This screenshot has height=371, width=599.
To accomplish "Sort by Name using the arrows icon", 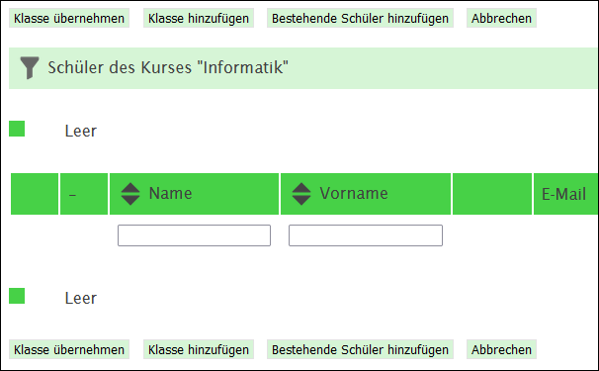I will tap(130, 194).
